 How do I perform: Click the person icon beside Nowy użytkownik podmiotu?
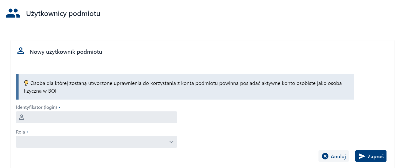click(x=21, y=51)
